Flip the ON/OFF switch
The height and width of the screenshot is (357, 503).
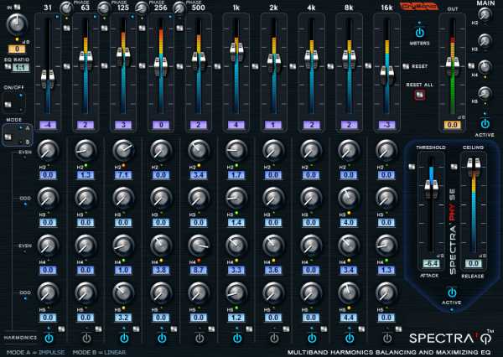click(8, 104)
